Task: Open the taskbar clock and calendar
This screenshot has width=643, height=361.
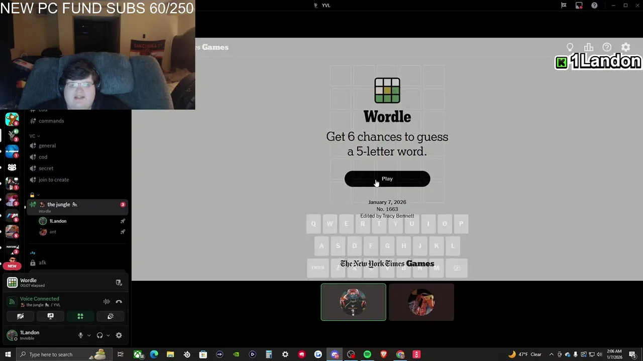Action: click(x=614, y=354)
